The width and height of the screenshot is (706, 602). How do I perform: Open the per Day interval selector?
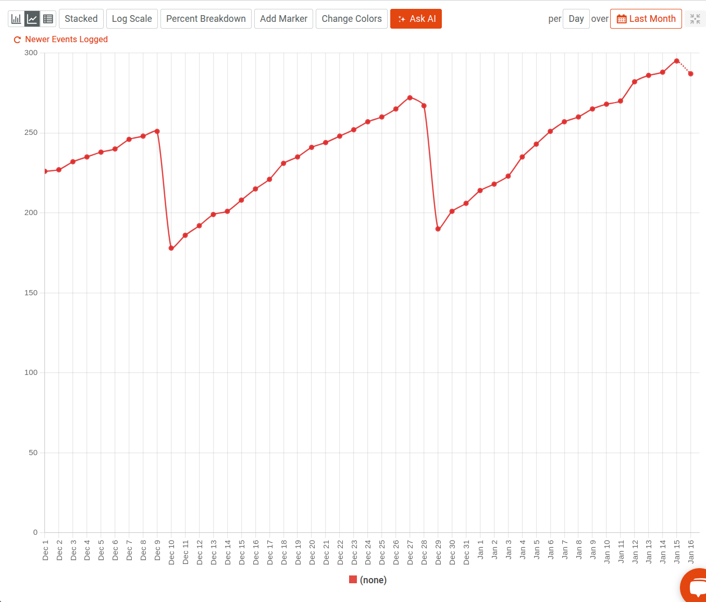[x=576, y=18]
